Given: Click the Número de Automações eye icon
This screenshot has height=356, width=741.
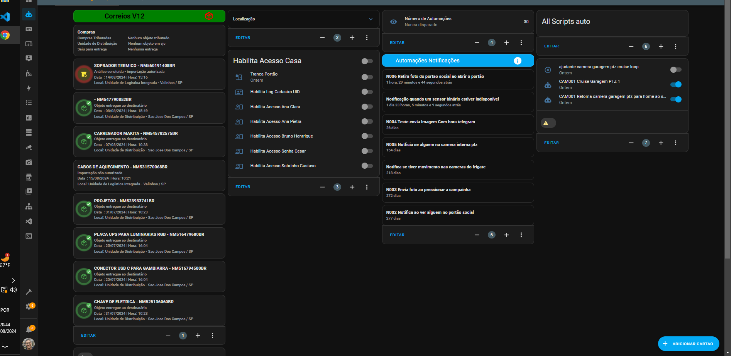Looking at the screenshot, I should point(393,22).
